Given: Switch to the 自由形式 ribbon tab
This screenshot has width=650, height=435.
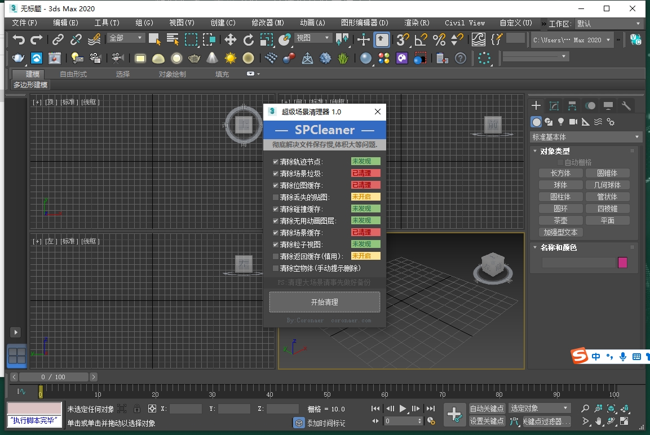Looking at the screenshot, I should click(x=73, y=74).
